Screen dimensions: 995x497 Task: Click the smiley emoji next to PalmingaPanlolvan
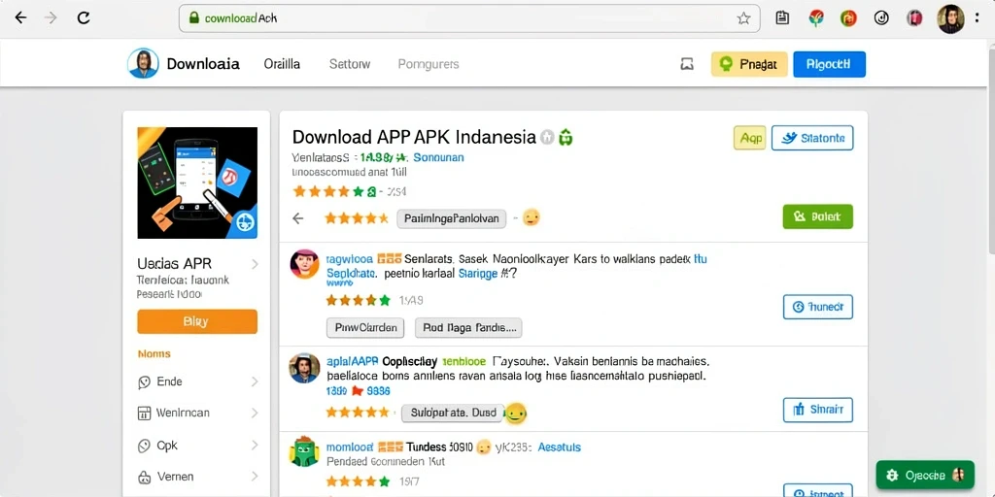click(x=531, y=218)
